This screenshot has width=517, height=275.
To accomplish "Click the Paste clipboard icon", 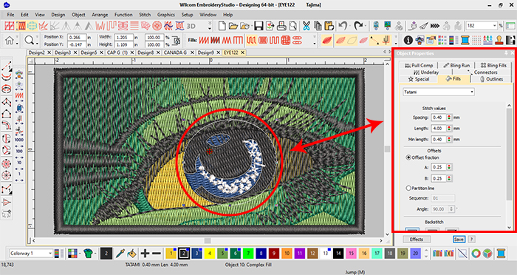I will (329, 26).
